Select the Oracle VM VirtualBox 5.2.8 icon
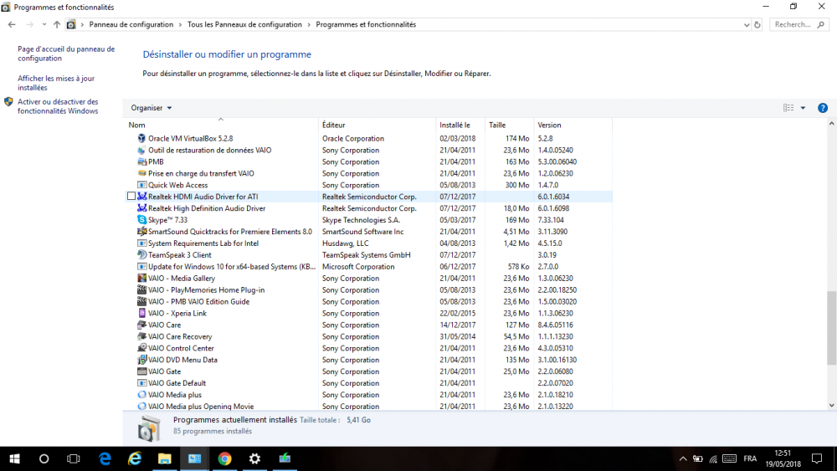The height and width of the screenshot is (471, 837). pos(141,139)
